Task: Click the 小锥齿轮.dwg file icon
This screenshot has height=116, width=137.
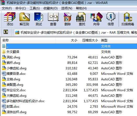Action: pyautogui.click(x=4, y=68)
